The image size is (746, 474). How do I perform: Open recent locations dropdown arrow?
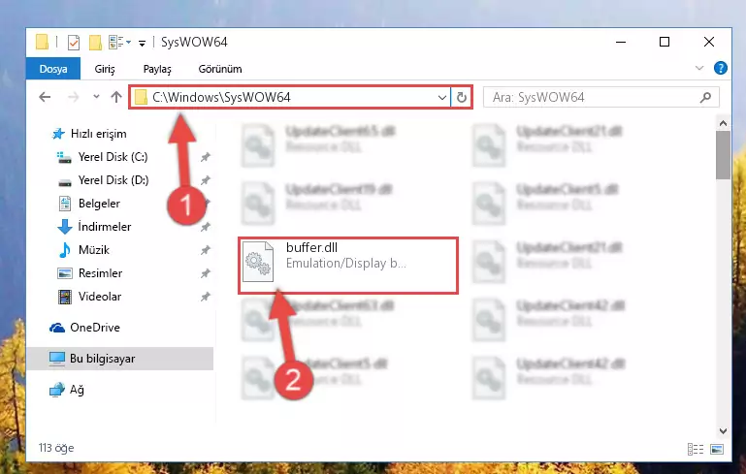(x=96, y=97)
